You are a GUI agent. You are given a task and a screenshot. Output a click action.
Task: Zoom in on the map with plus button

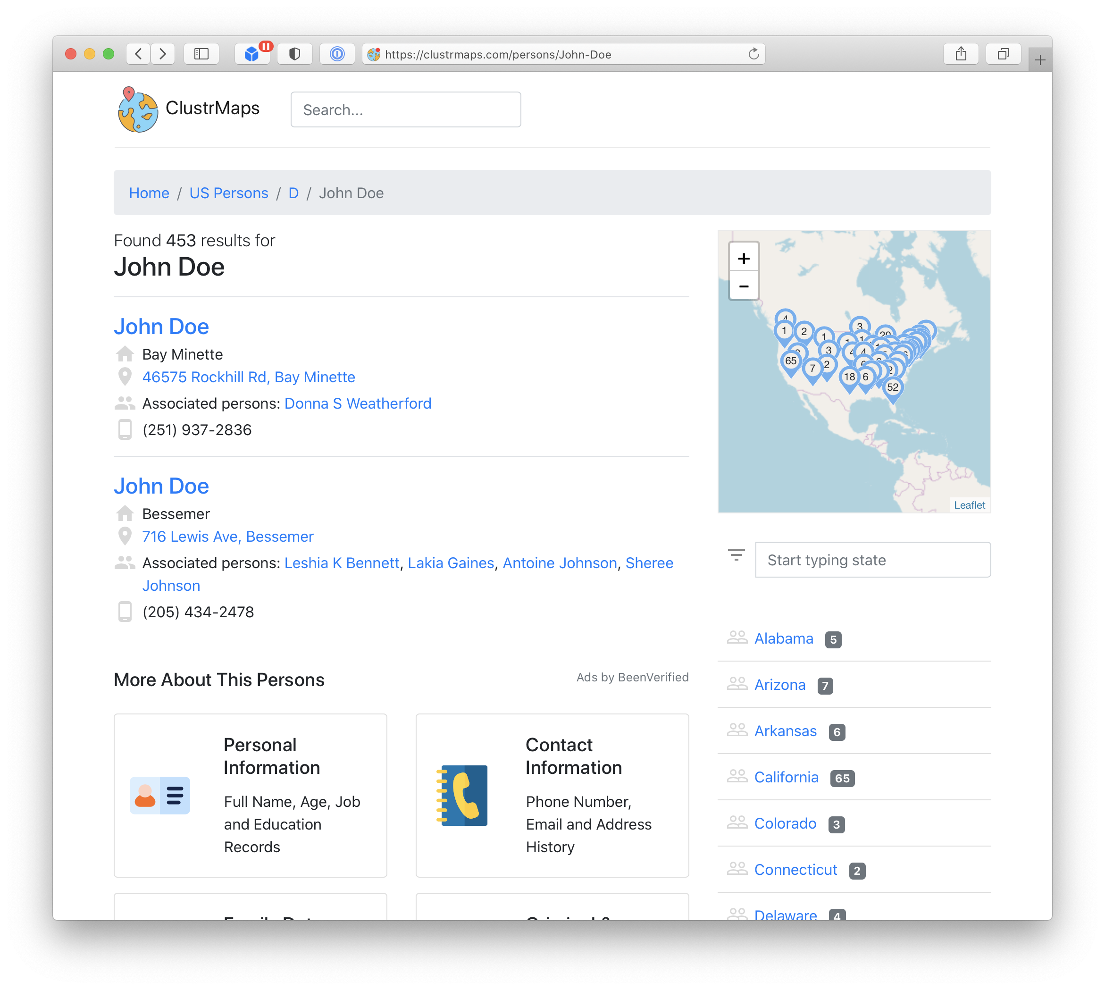pyautogui.click(x=744, y=259)
